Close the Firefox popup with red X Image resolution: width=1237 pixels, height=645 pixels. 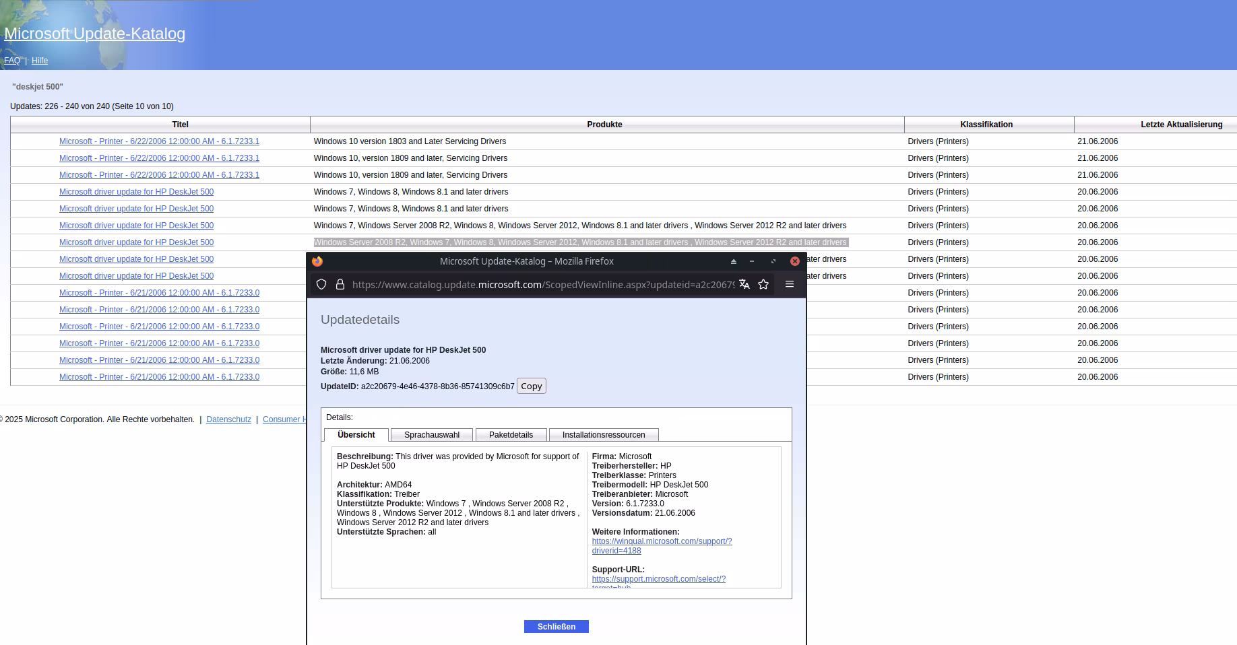coord(795,261)
